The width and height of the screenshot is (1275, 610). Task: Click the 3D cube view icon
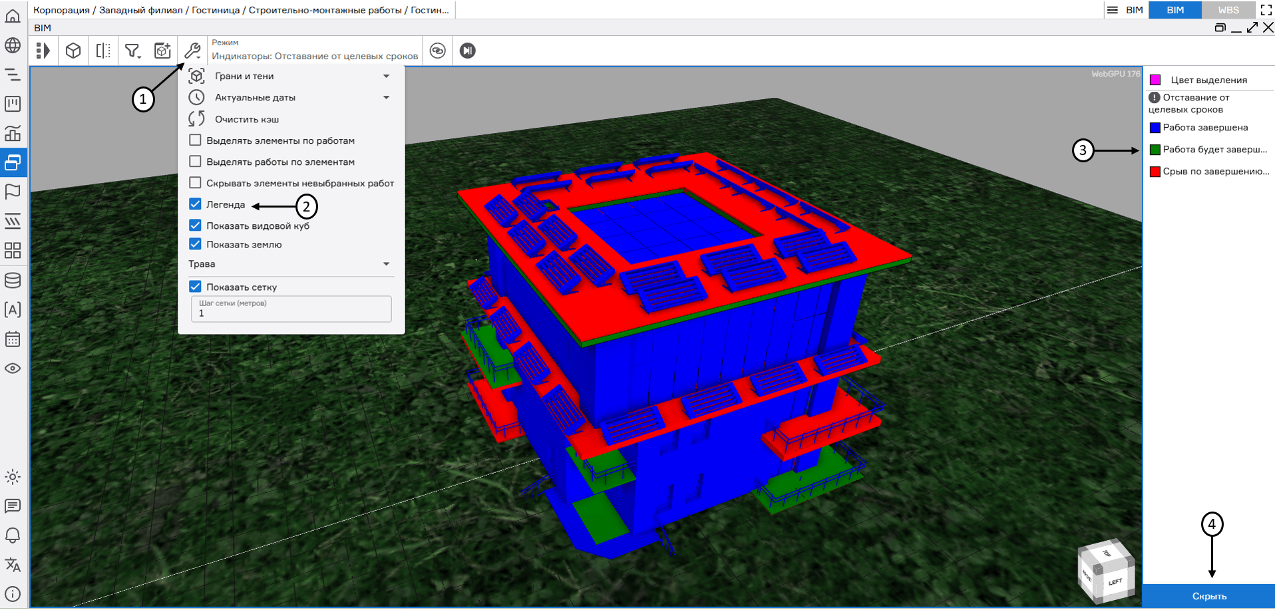pyautogui.click(x=73, y=51)
